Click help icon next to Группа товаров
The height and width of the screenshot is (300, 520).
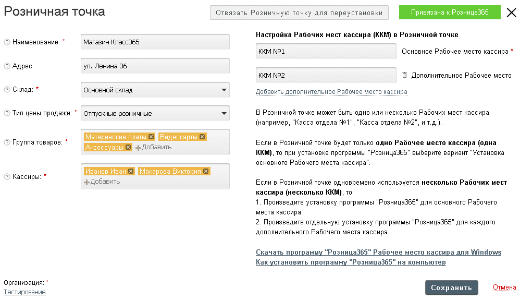coord(7,142)
